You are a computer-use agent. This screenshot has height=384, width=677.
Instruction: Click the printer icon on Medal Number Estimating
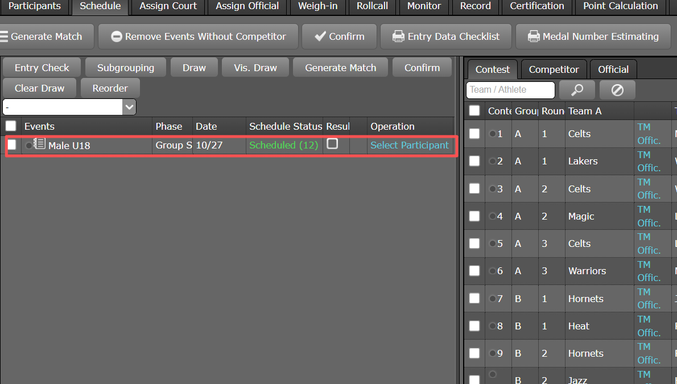coord(533,36)
